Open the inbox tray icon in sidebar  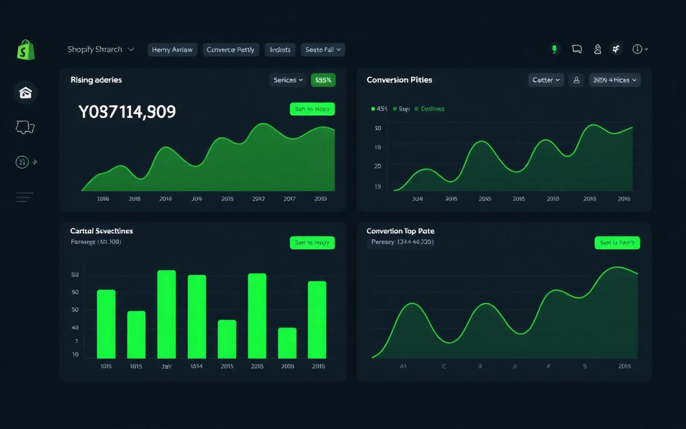25,128
